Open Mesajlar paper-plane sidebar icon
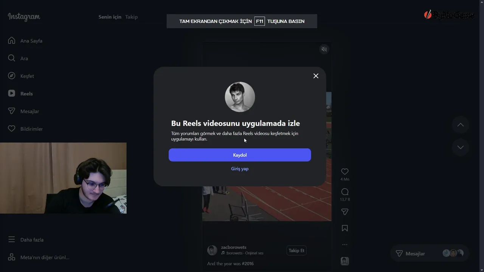 coord(12,111)
